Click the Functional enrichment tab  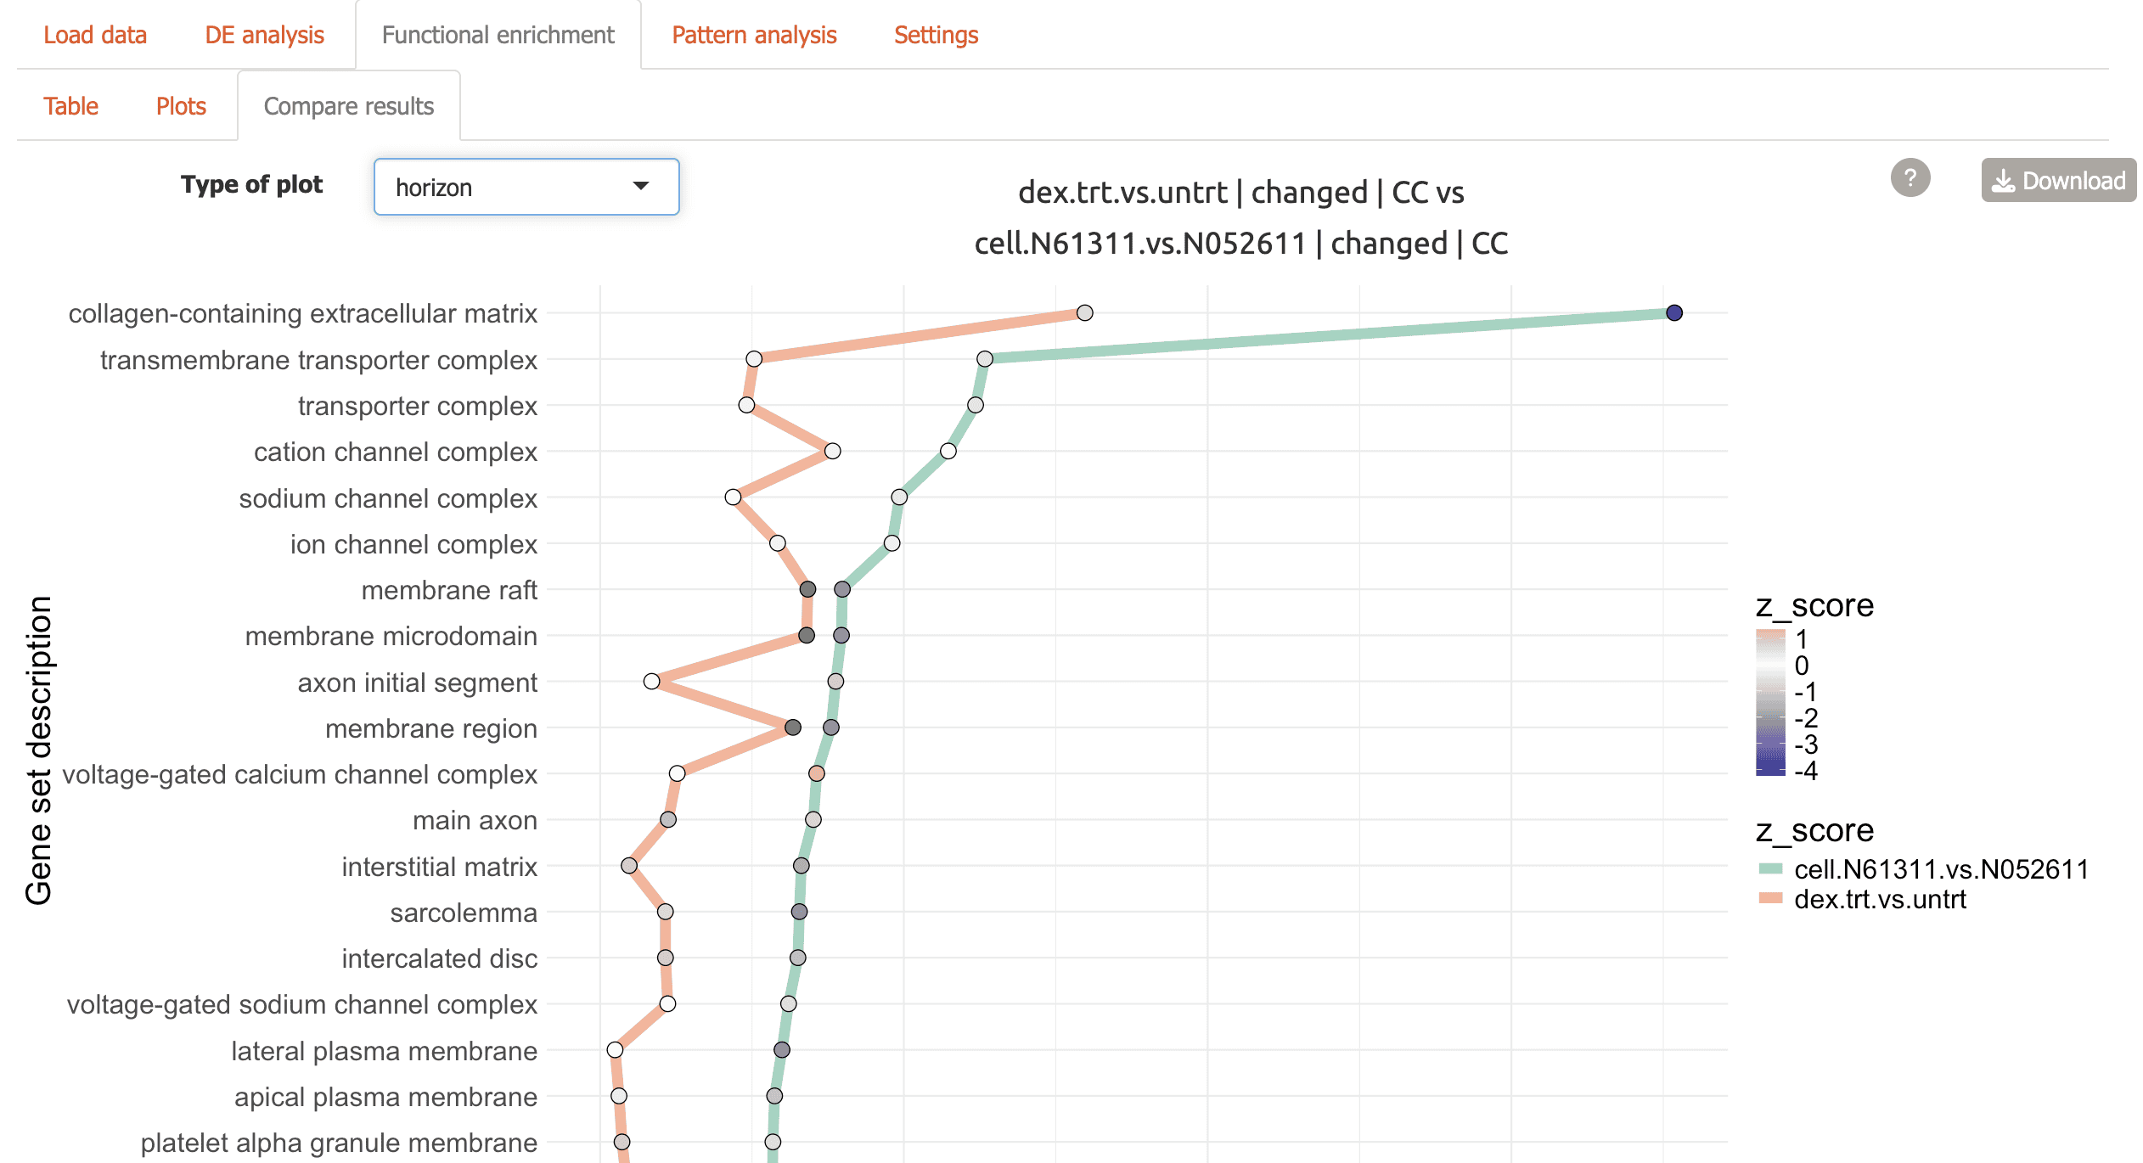pyautogui.click(x=498, y=35)
